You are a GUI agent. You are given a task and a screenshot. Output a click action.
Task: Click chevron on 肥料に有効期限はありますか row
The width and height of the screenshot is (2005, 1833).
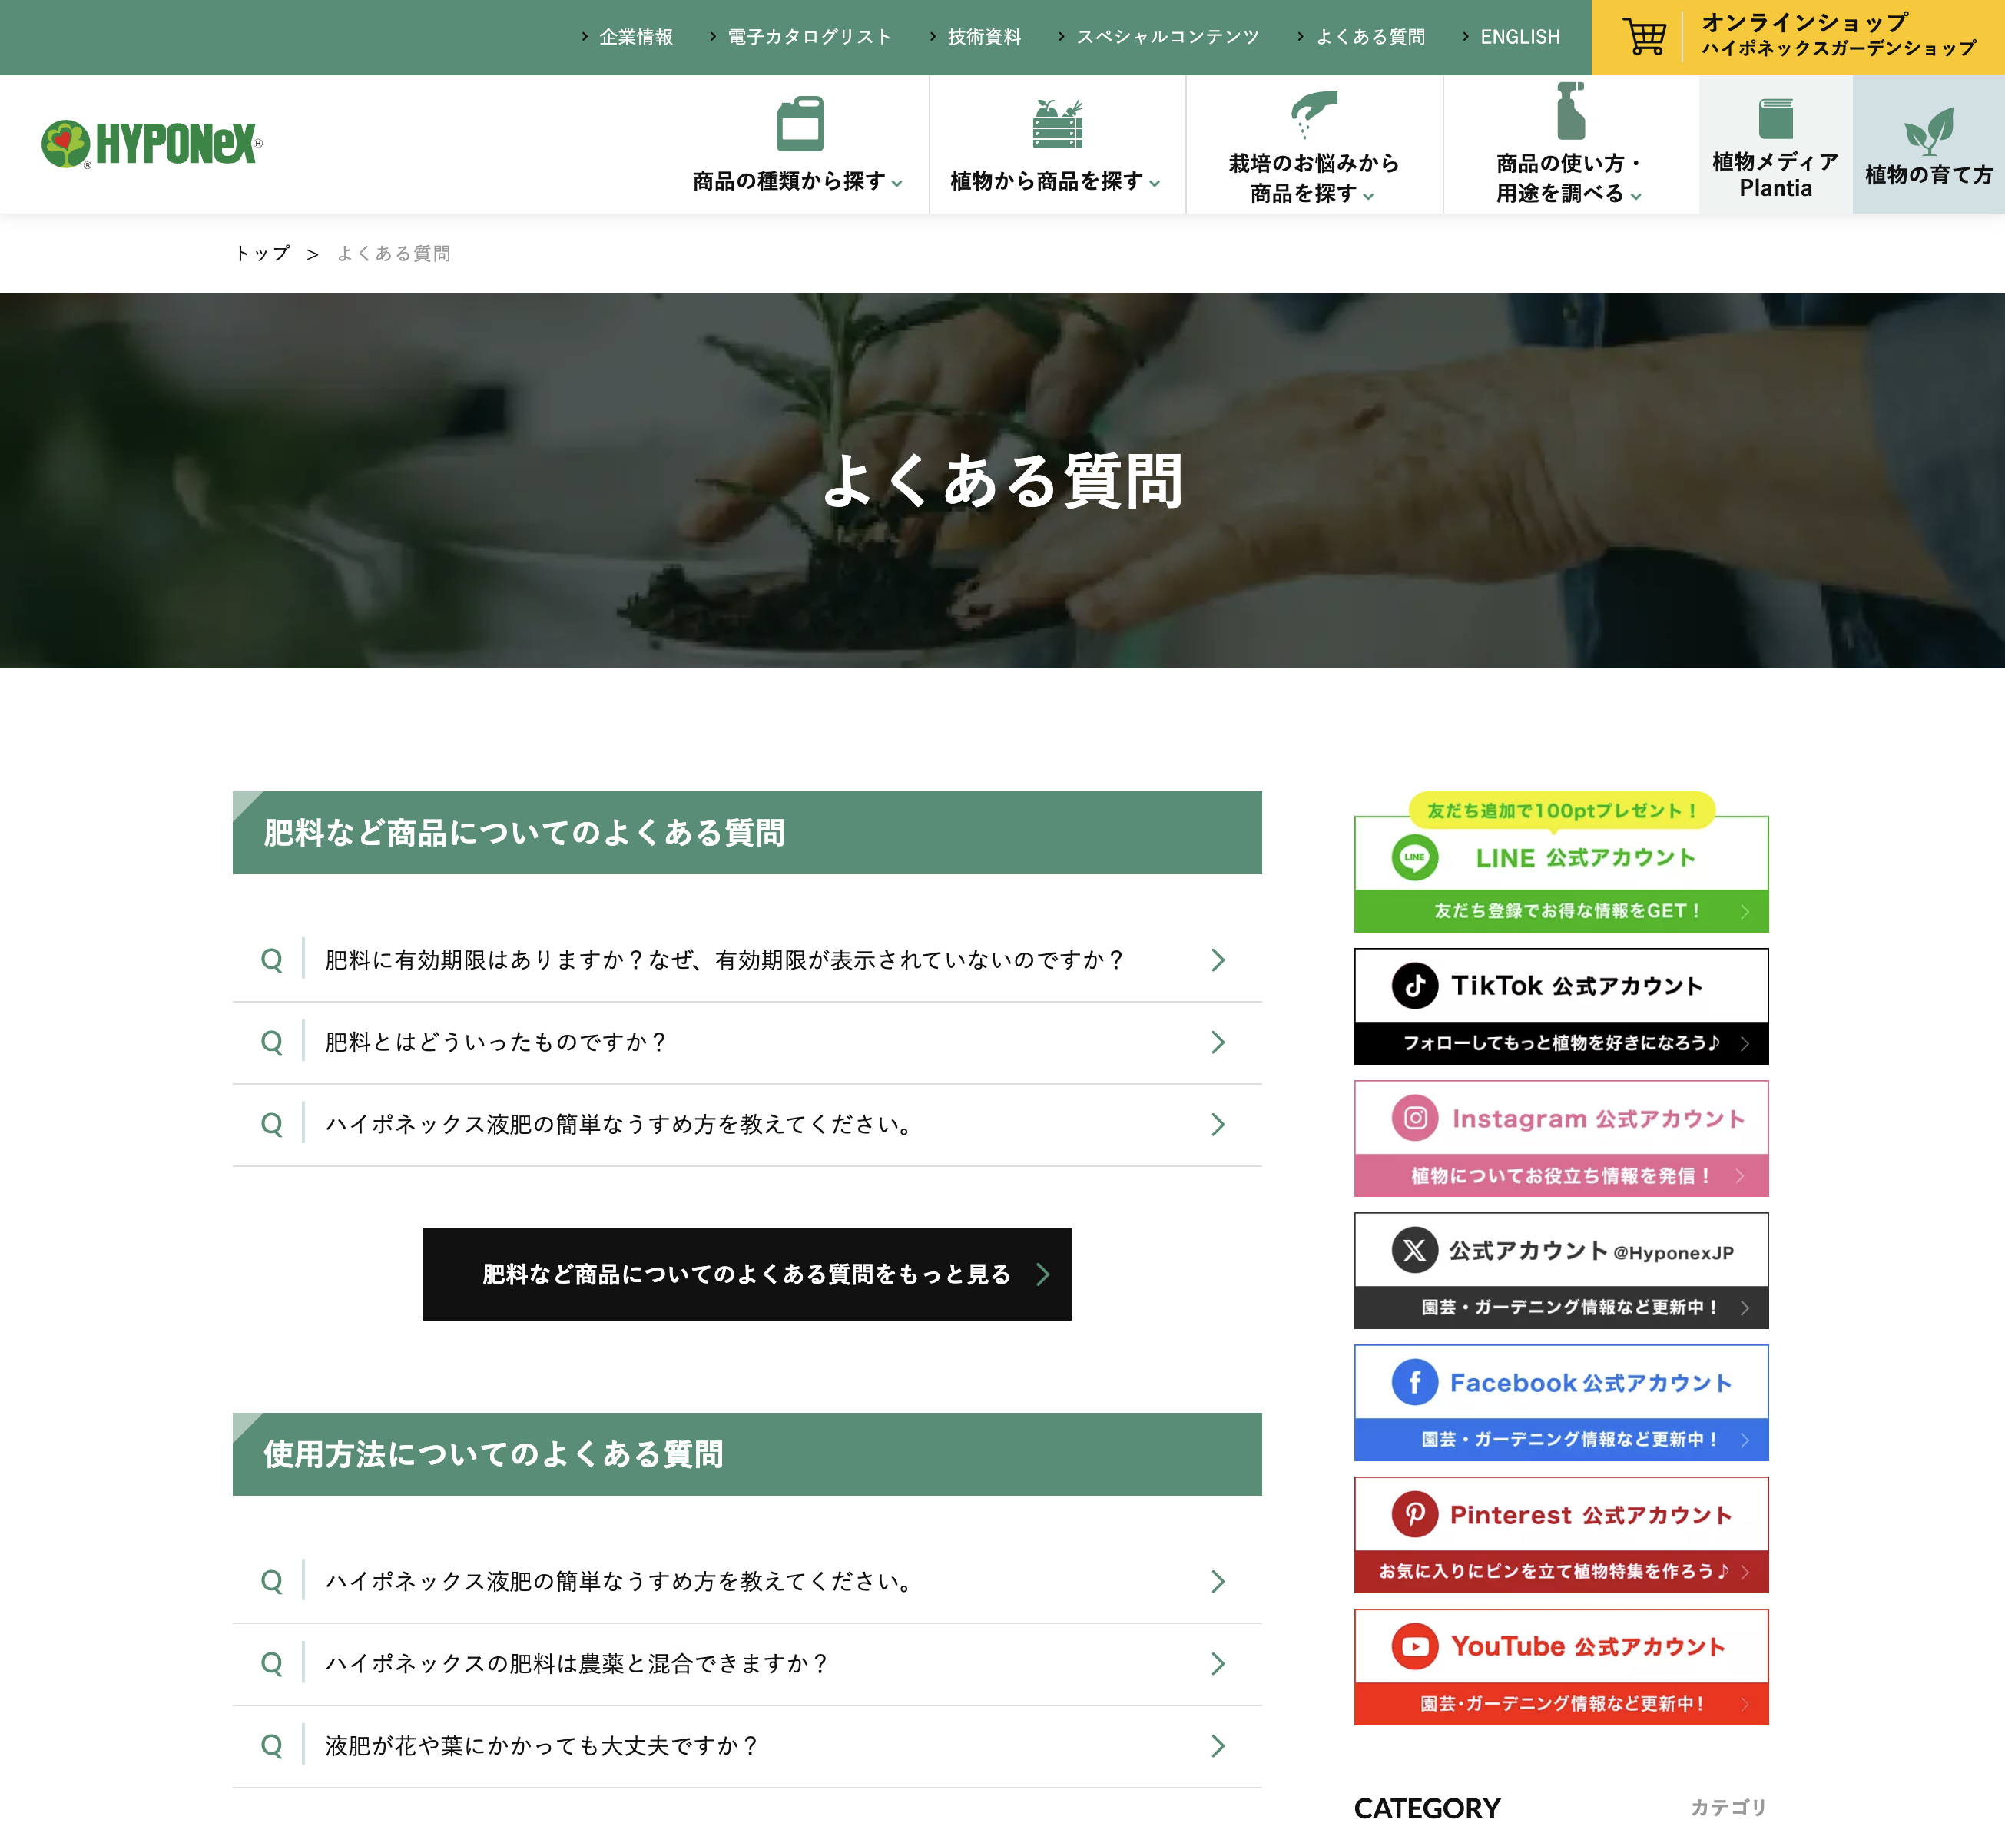click(1218, 960)
